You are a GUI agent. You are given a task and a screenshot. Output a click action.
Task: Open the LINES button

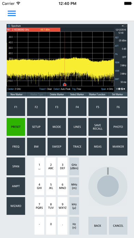point(77,127)
